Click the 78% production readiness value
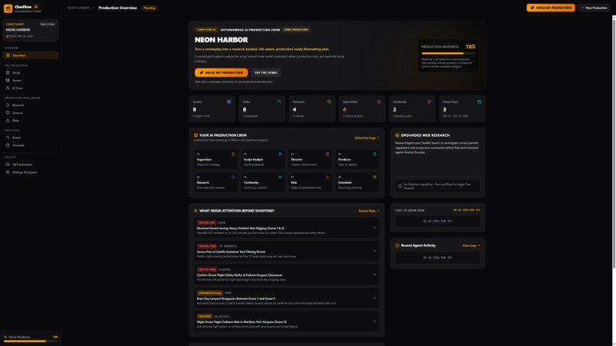616x346 pixels. point(470,47)
